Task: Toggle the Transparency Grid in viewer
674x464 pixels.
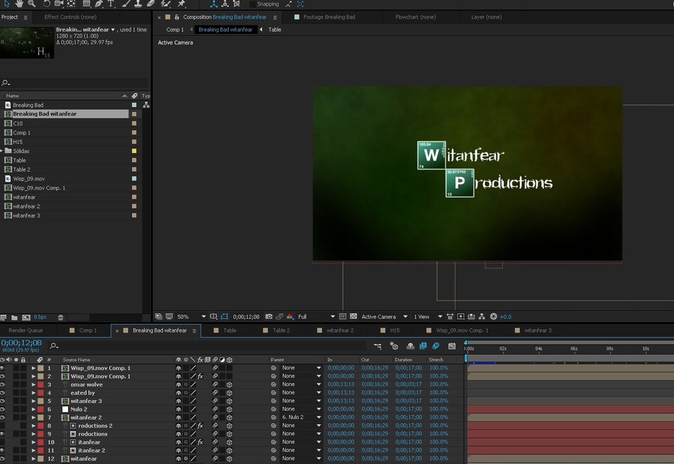Action: click(353, 316)
